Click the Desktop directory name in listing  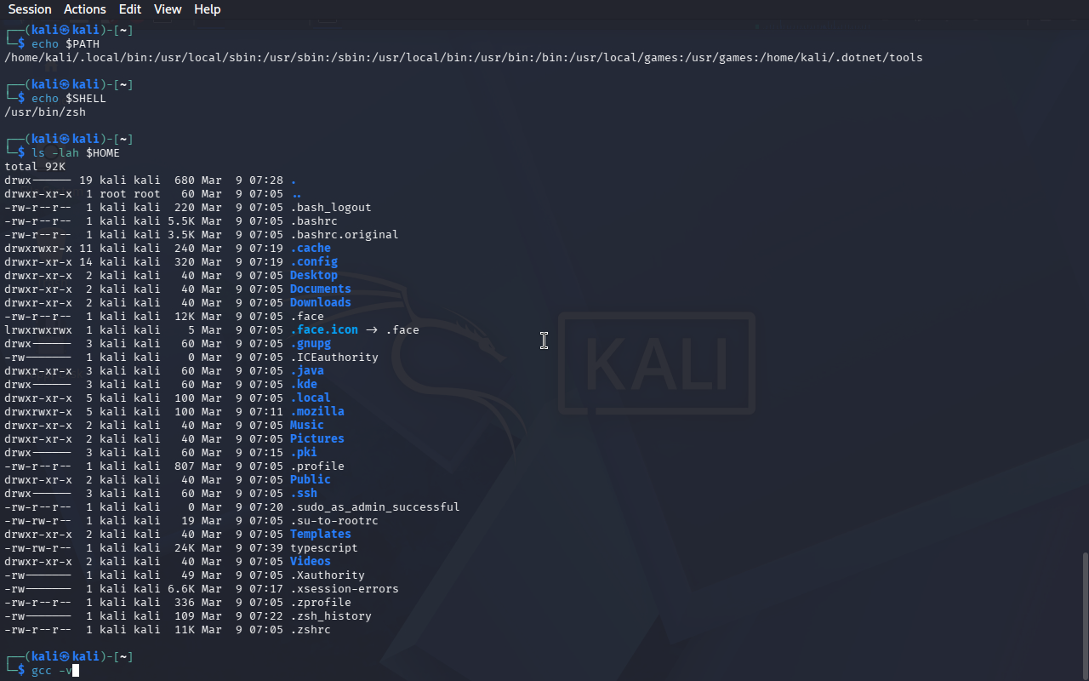coord(313,276)
